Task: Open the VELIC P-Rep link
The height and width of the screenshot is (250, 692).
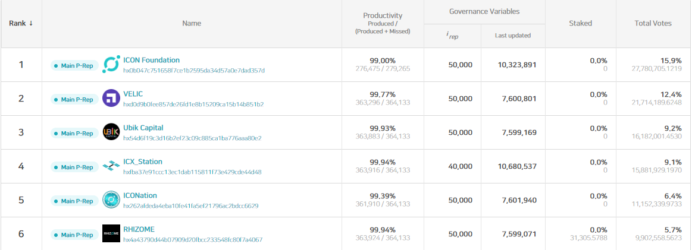Action: 133,94
